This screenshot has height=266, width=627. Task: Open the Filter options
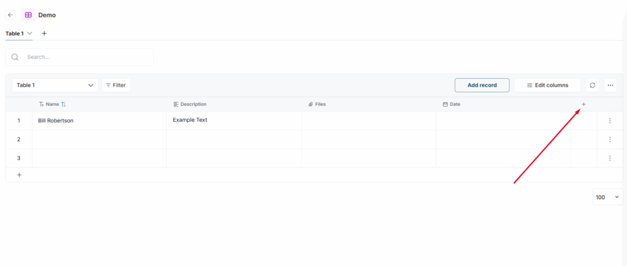point(116,86)
